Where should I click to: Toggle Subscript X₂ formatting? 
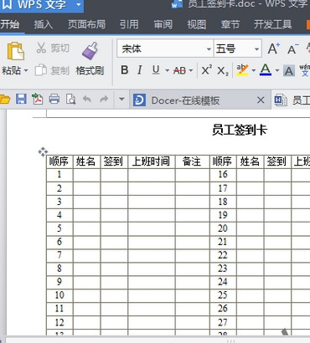(x=223, y=71)
